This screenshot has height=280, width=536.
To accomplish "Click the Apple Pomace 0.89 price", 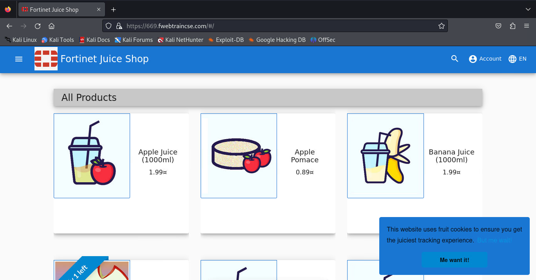I will (305, 172).
